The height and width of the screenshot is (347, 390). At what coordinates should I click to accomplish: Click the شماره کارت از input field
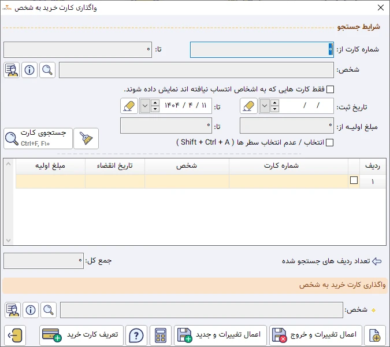[x=262, y=50]
